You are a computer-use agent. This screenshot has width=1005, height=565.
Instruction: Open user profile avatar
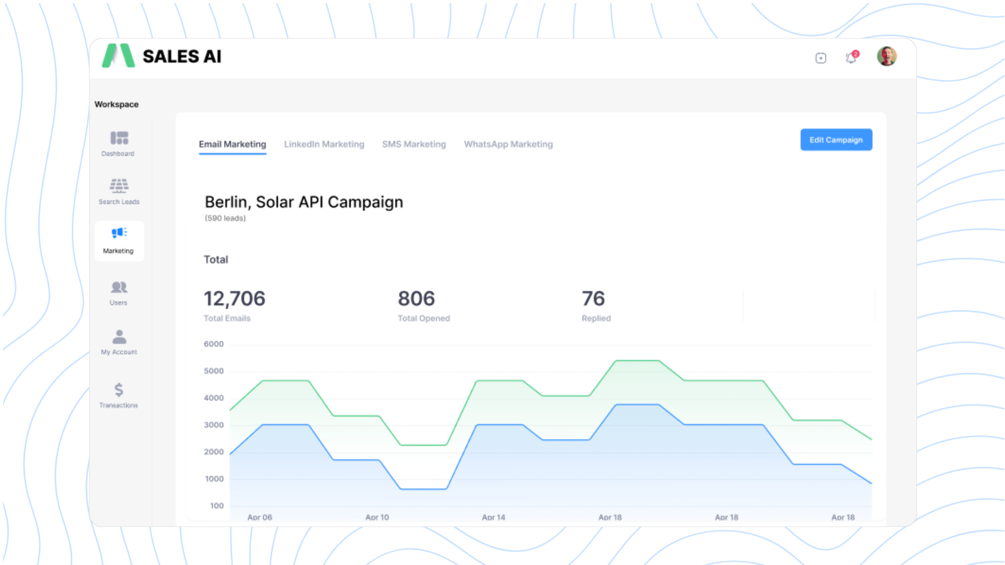887,56
